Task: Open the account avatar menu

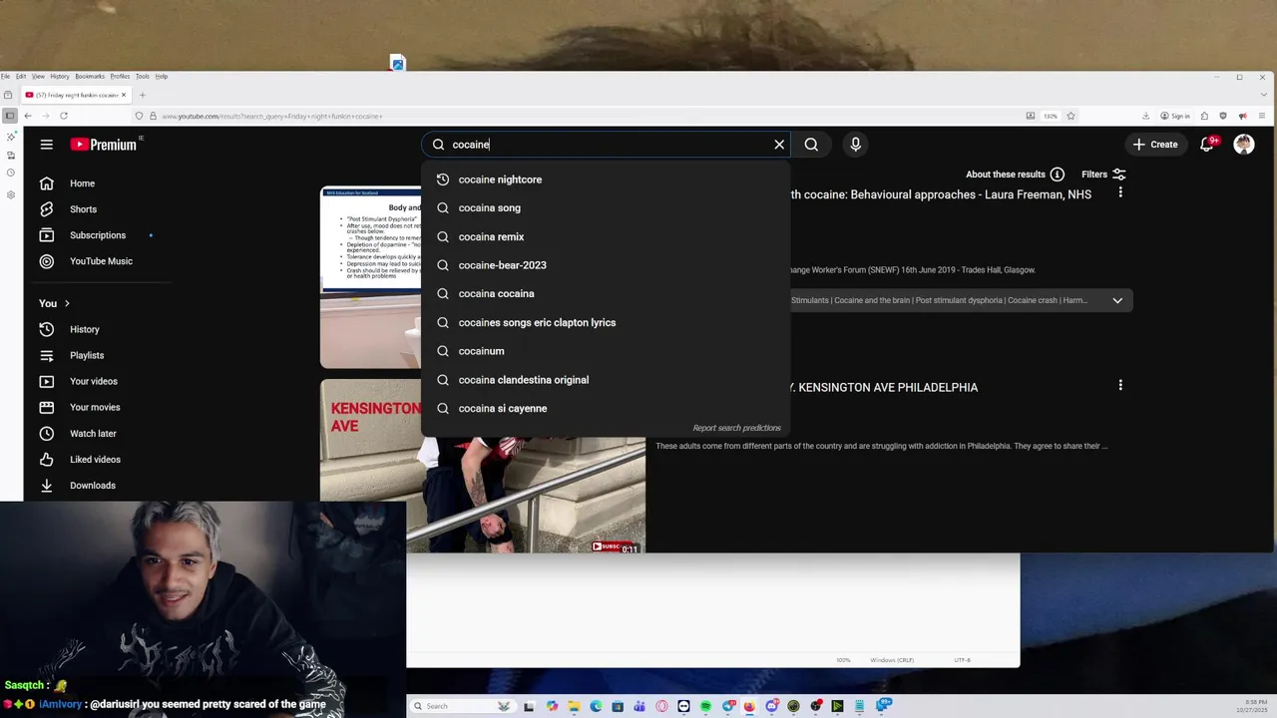Action: tap(1243, 145)
